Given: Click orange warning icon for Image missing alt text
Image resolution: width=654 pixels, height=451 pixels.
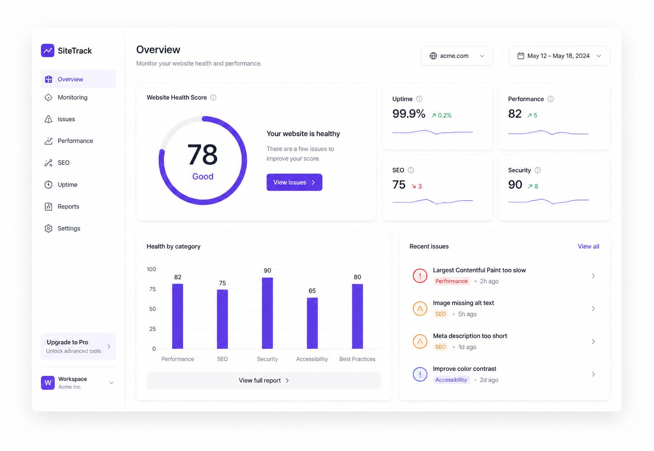Looking at the screenshot, I should click(420, 308).
